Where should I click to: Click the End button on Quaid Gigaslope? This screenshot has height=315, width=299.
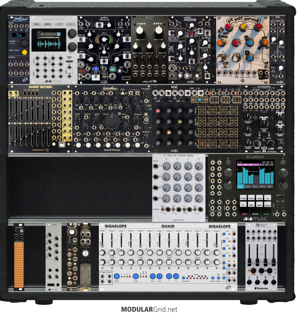(x=160, y=276)
